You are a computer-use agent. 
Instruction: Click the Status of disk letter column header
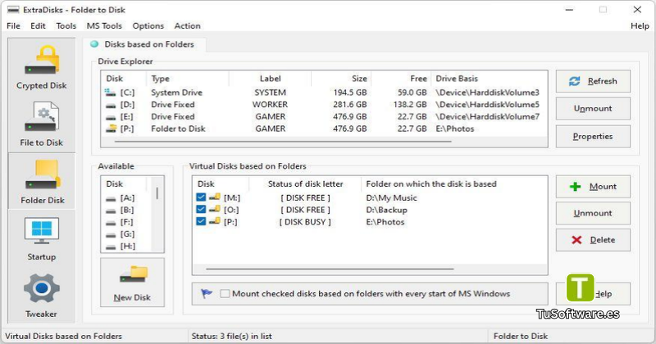click(305, 184)
